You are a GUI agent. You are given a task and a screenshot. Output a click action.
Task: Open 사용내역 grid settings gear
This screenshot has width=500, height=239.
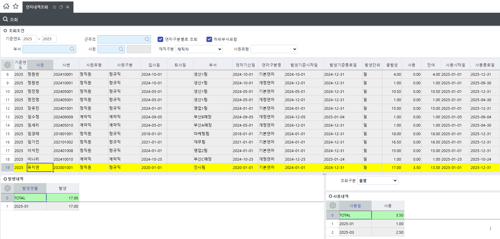pos(333,205)
